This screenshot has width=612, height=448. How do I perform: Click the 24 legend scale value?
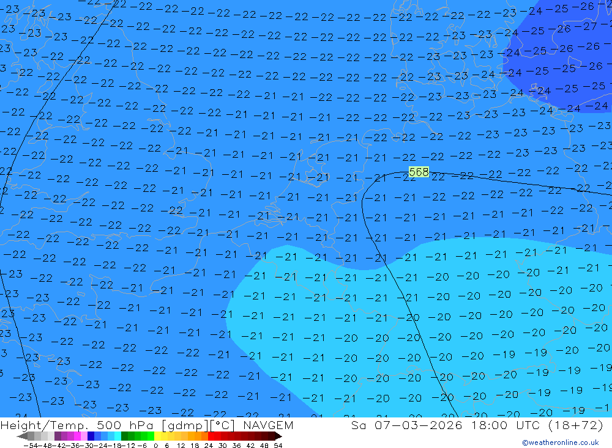pyautogui.click(x=209, y=446)
